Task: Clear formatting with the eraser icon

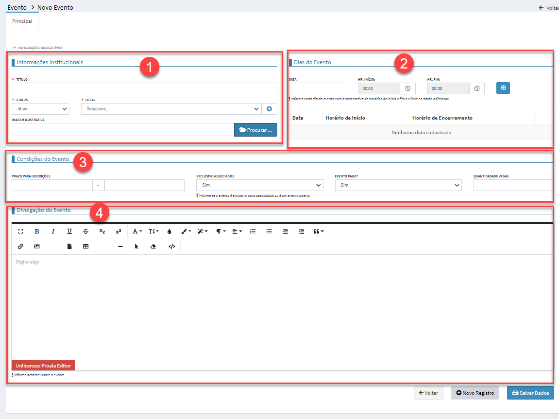Action: pyautogui.click(x=153, y=246)
